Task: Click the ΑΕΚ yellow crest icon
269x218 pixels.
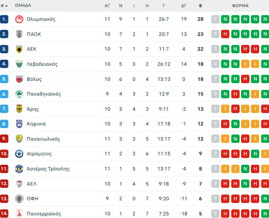Action: [x=19, y=49]
